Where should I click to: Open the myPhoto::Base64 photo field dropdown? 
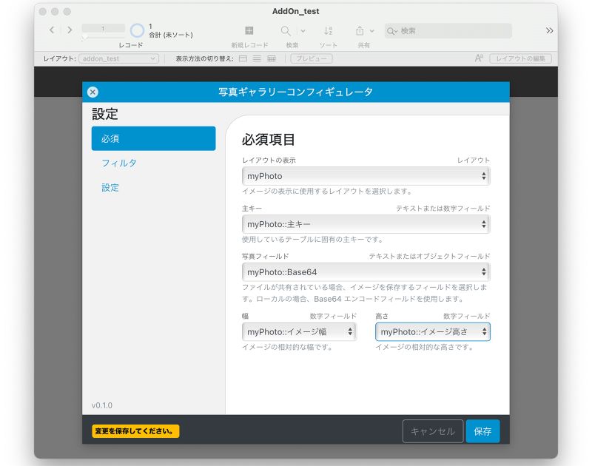(366, 272)
